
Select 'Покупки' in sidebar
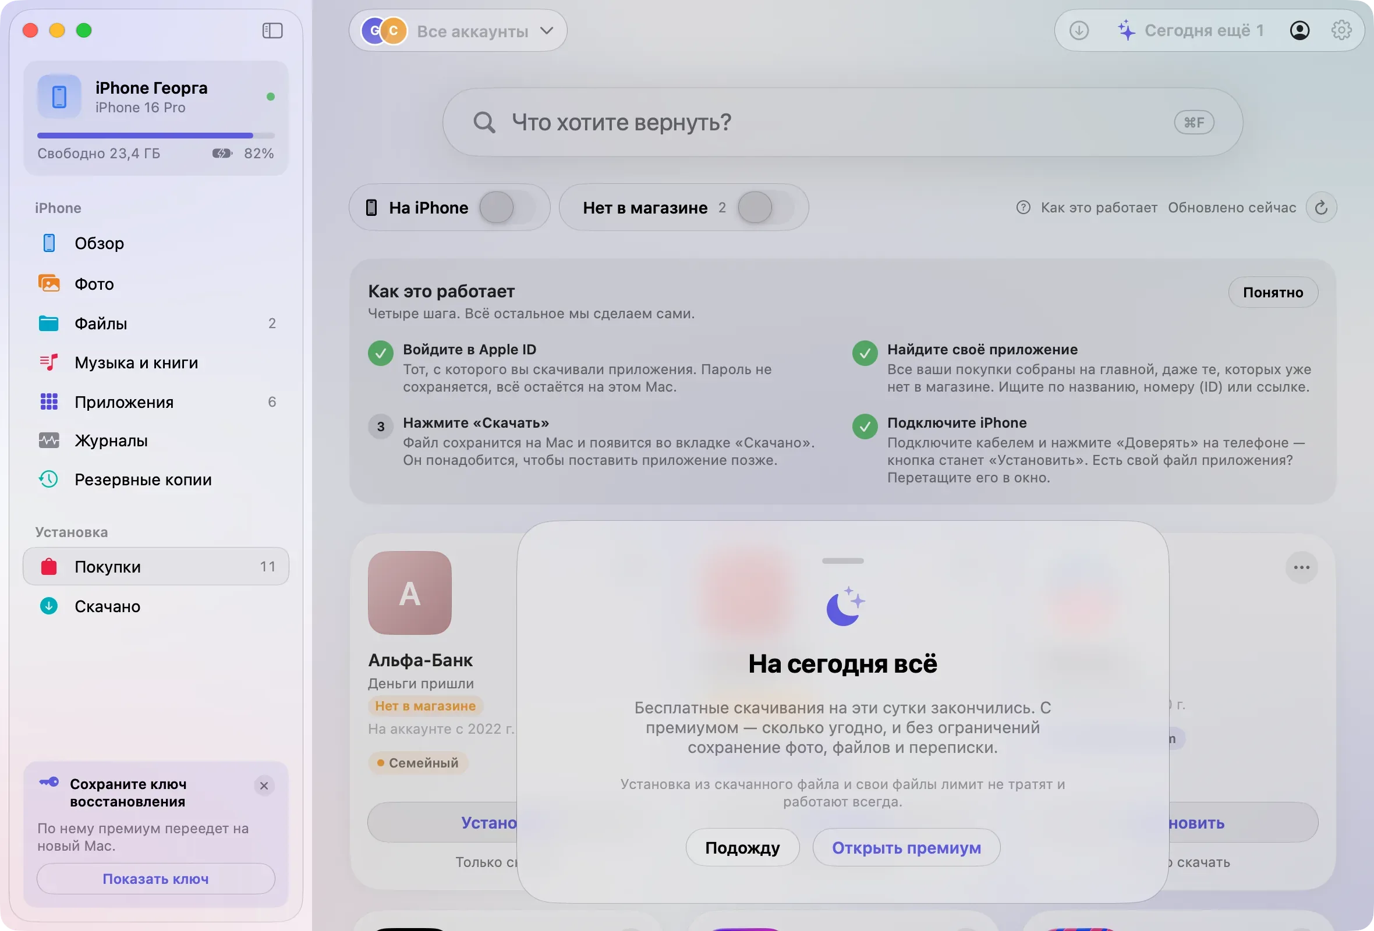[x=155, y=567]
